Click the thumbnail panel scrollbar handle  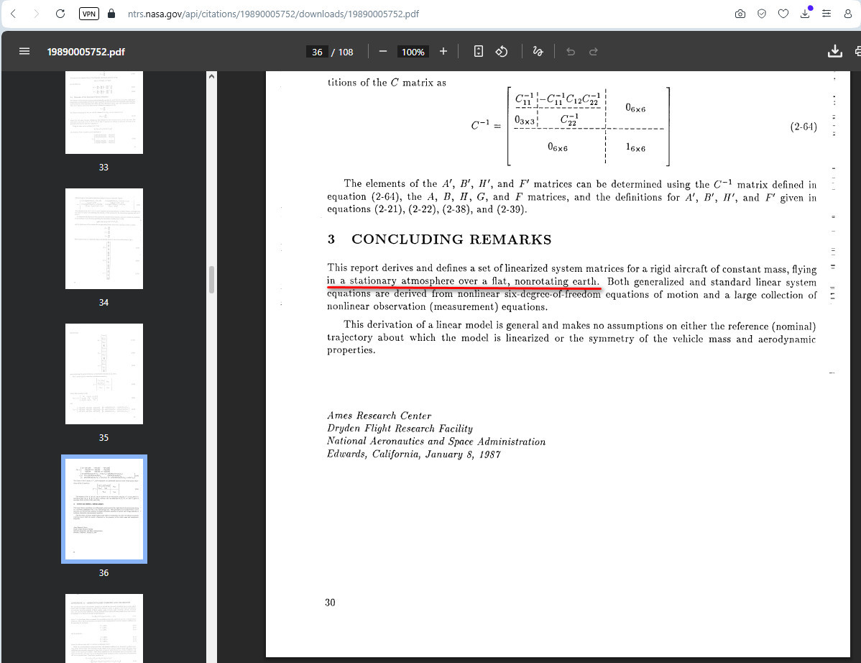211,280
